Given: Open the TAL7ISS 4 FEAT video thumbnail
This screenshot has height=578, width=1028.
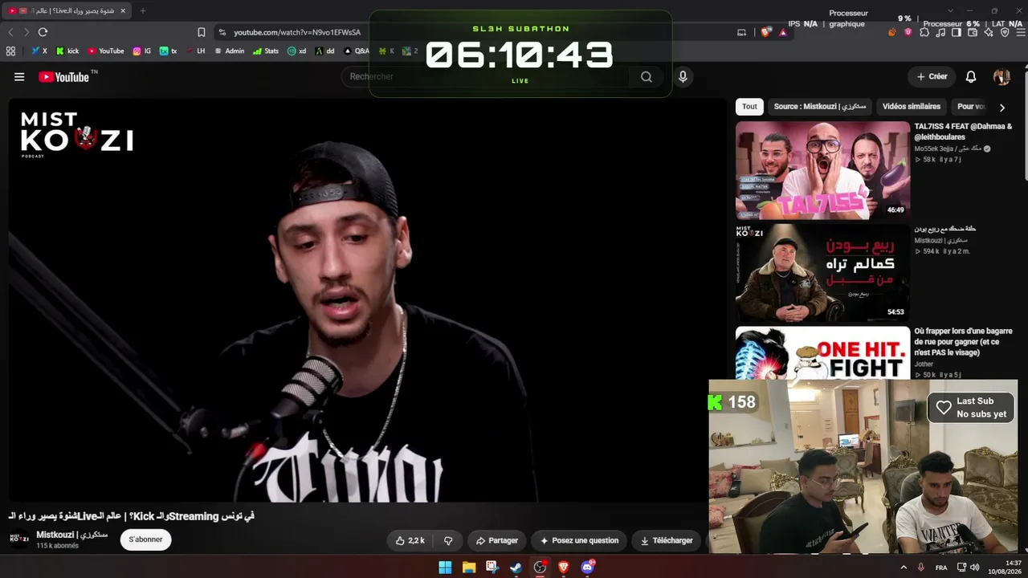Looking at the screenshot, I should click(x=822, y=170).
